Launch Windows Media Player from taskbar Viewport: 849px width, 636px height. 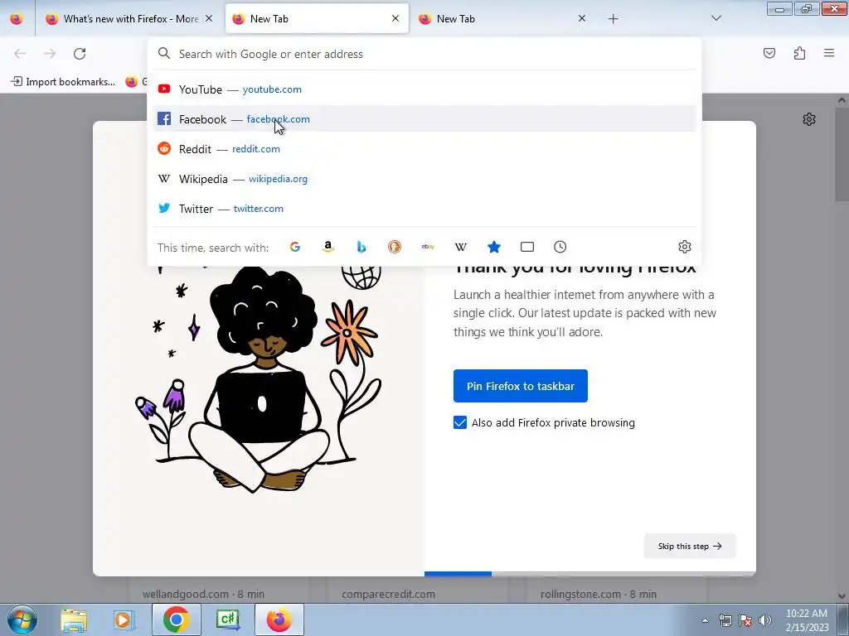124,619
